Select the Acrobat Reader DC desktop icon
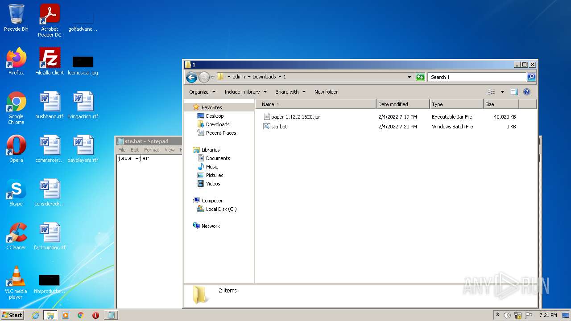Image resolution: width=571 pixels, height=321 pixels. point(50,21)
